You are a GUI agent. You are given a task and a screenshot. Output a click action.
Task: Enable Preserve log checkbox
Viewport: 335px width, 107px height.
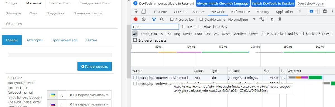click(x=172, y=20)
